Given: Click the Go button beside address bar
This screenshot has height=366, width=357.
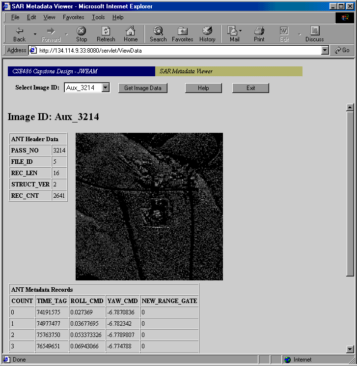Looking at the screenshot, I should pyautogui.click(x=342, y=50).
